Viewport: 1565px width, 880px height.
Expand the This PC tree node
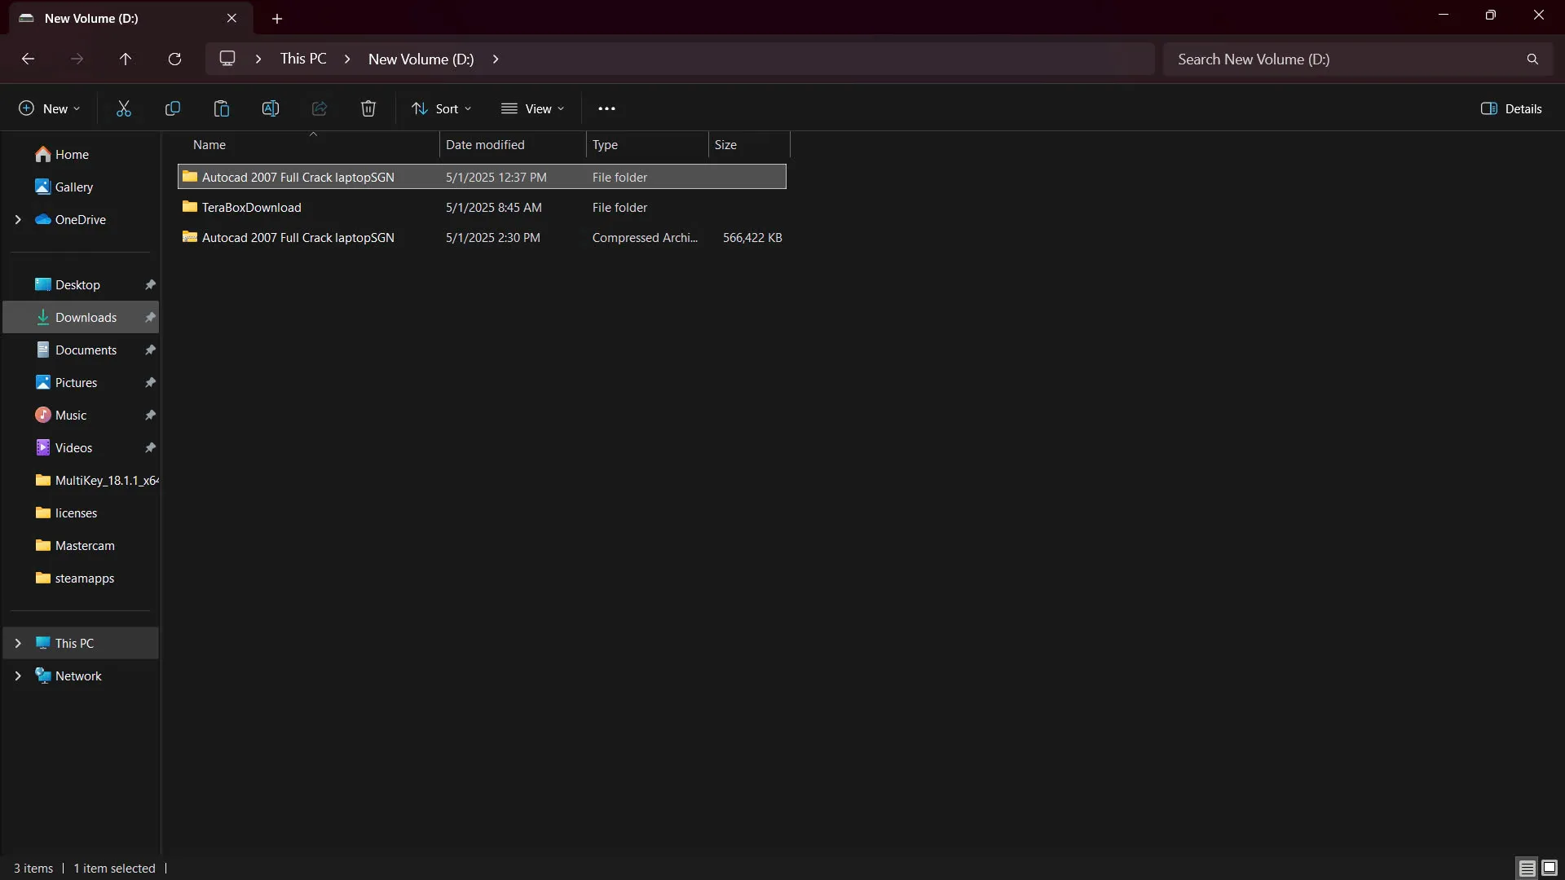tap(18, 643)
